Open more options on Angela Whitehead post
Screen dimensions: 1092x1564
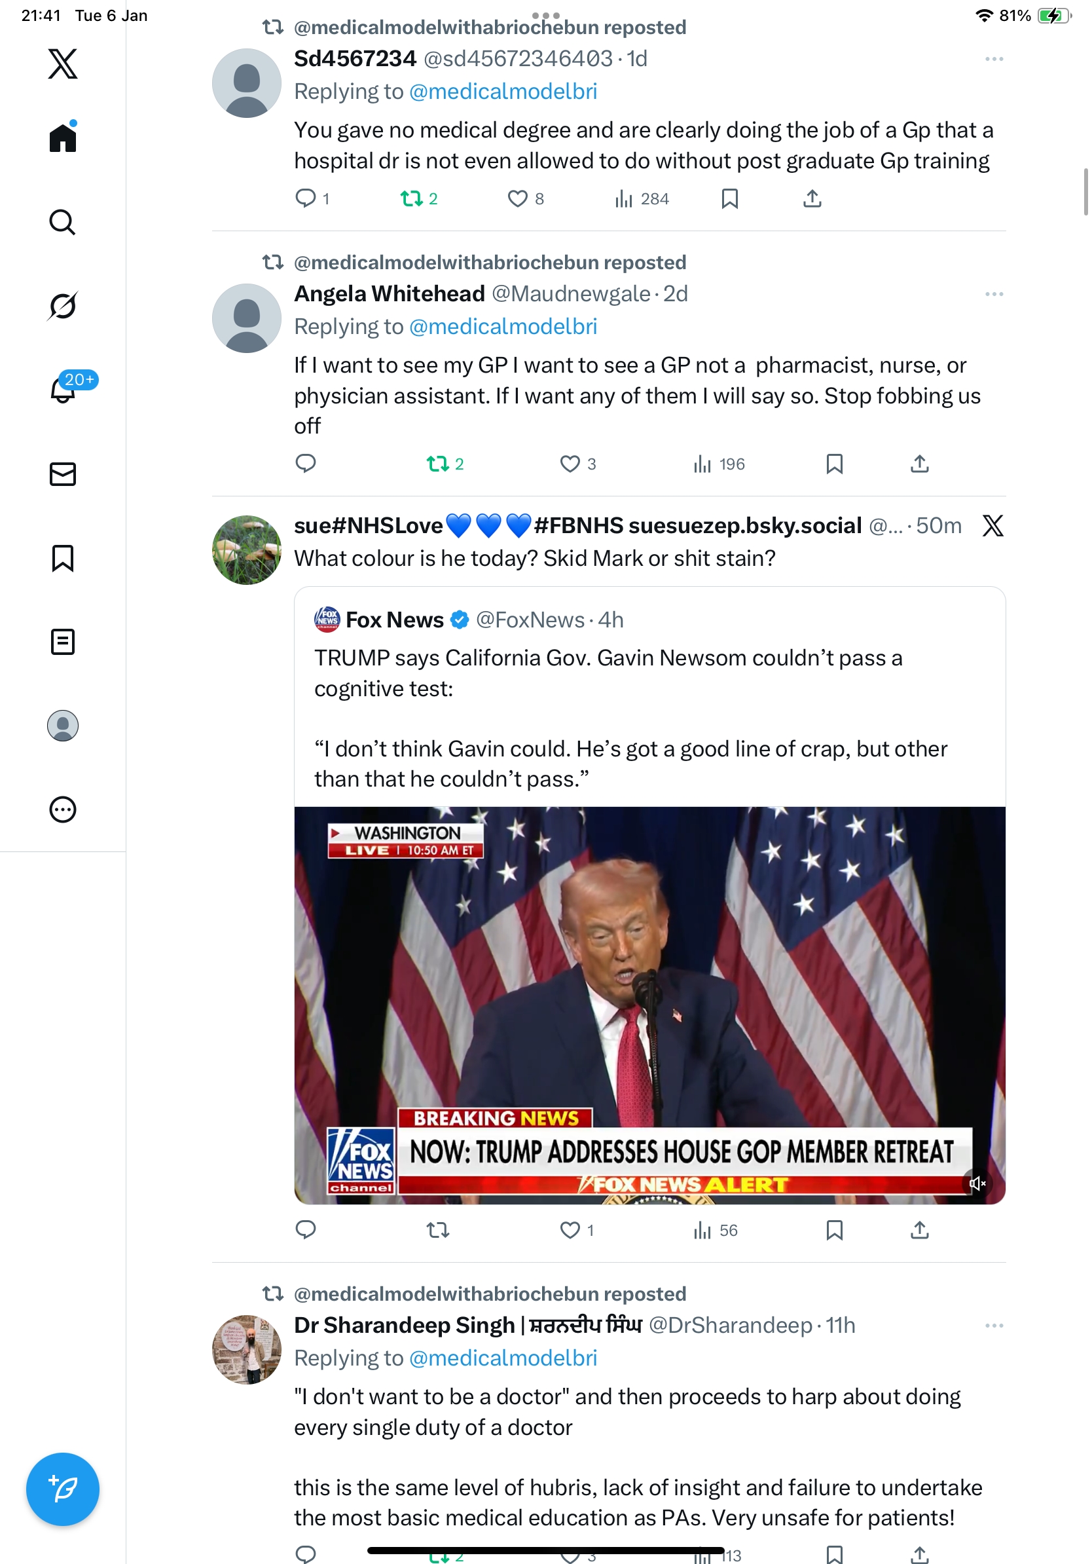point(993,294)
